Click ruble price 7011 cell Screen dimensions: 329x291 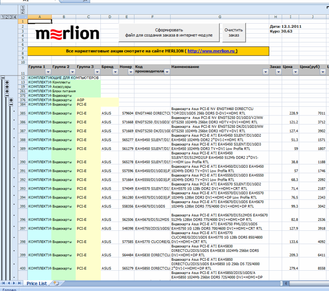[x=313, y=111]
